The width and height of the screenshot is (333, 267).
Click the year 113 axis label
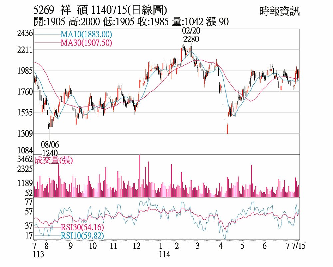tap(39, 254)
